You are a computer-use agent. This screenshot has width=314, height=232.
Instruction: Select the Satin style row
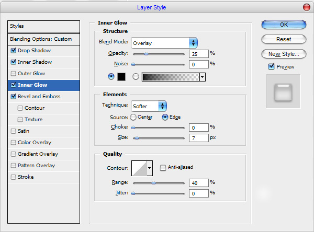pos(43,131)
